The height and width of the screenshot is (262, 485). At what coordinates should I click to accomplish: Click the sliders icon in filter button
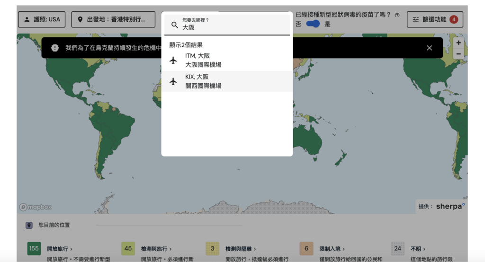416,19
